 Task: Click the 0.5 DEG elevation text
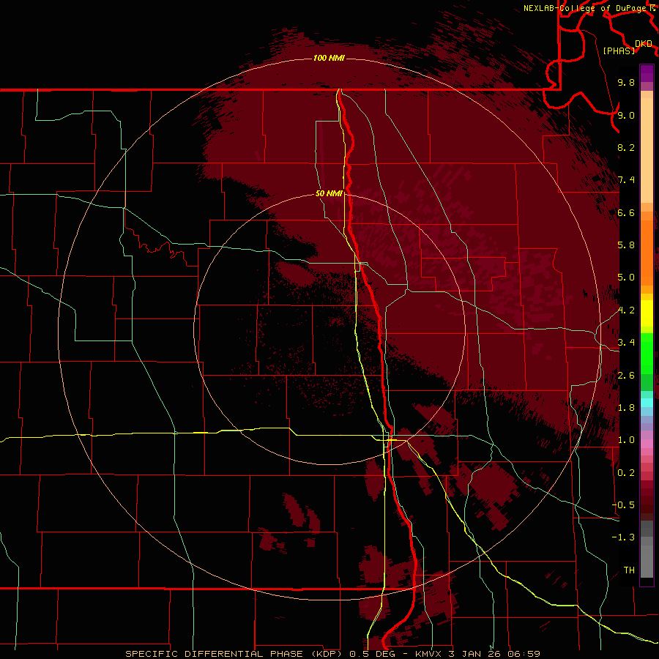tap(374, 654)
